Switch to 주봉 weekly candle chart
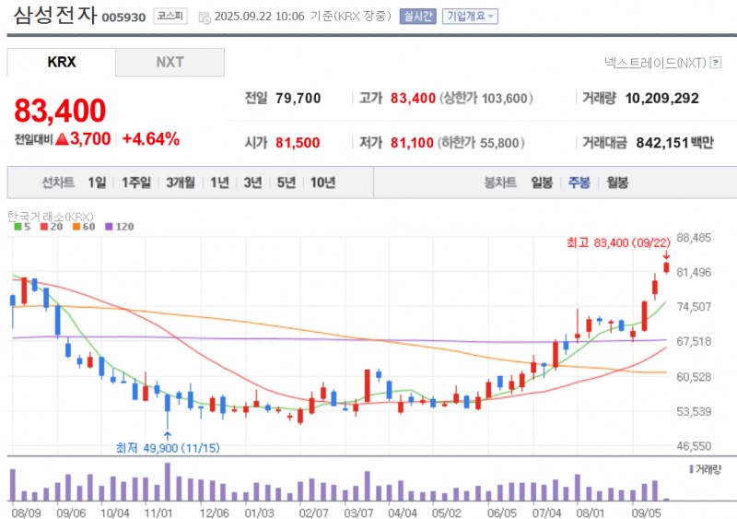 point(579,183)
